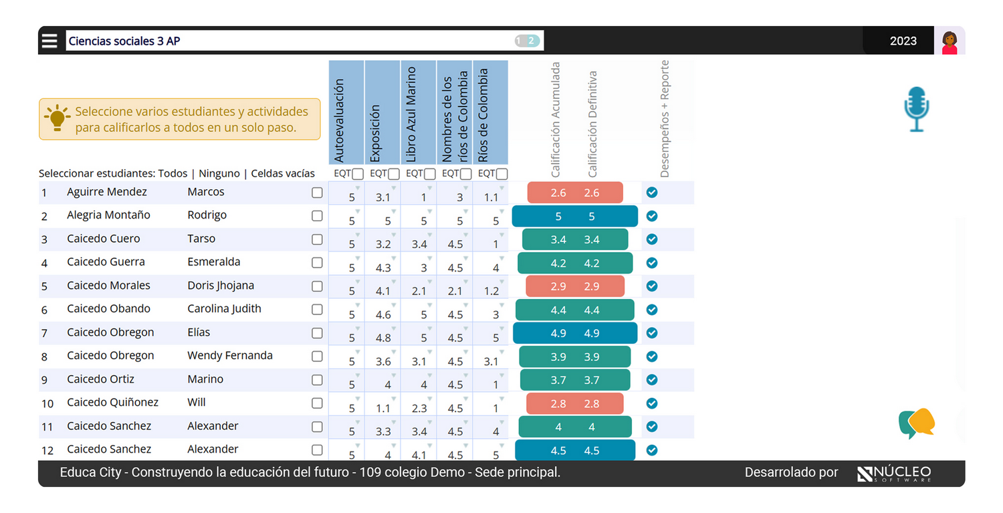
Task: Tick checkbox for Caicedo Obando Carolina Judith
Action: click(x=317, y=310)
